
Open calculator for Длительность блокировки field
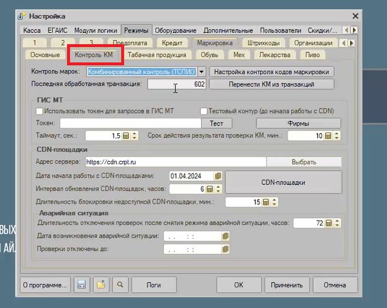coord(266,202)
